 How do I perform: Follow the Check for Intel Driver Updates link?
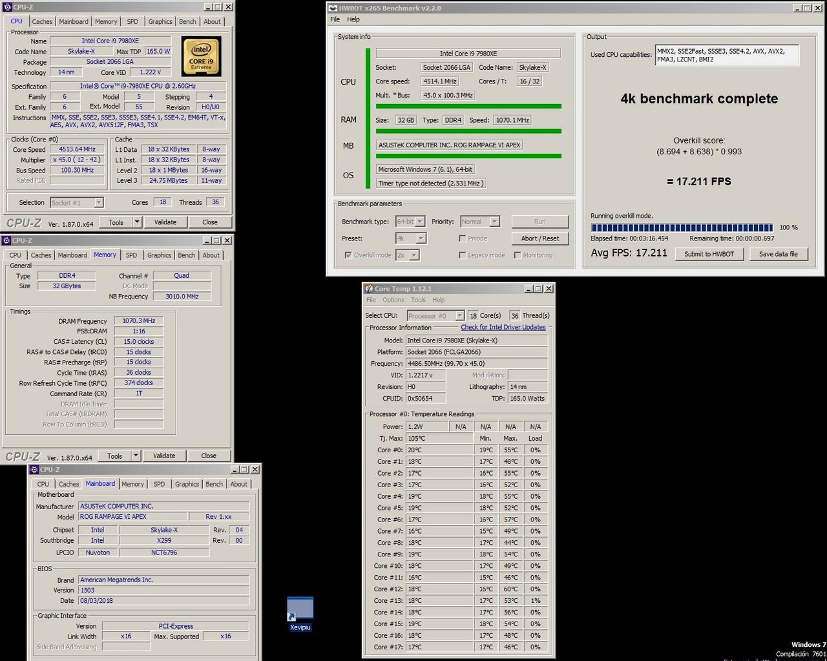tap(503, 328)
